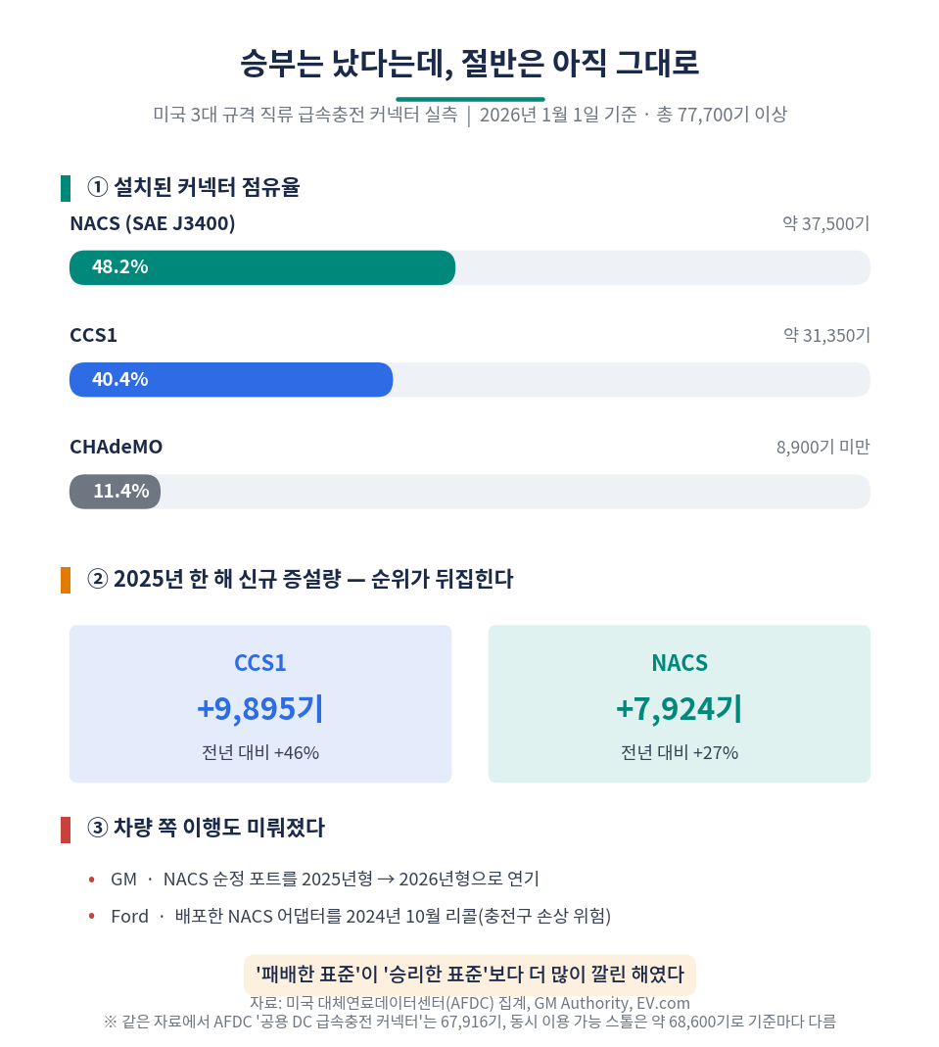Click the main title 승부는 났다는데
The image size is (939, 1047).
click(x=470, y=64)
